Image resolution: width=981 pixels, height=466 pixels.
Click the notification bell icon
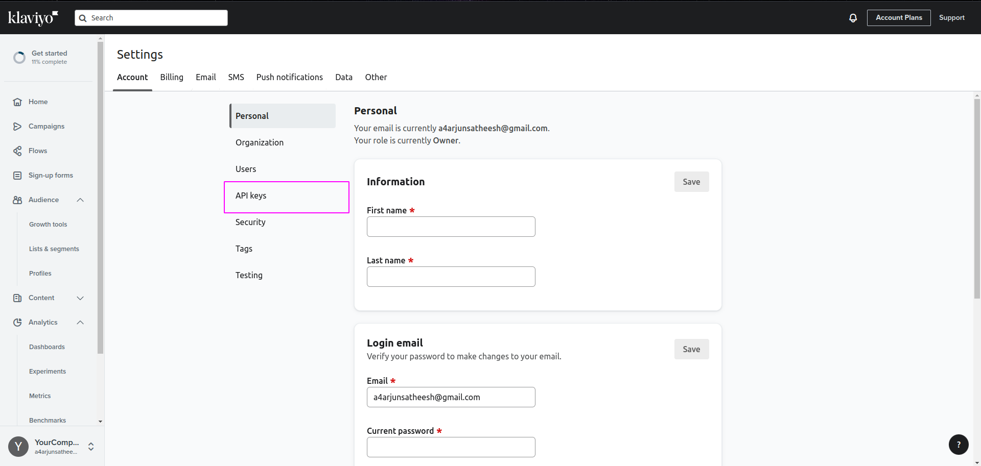click(x=853, y=18)
